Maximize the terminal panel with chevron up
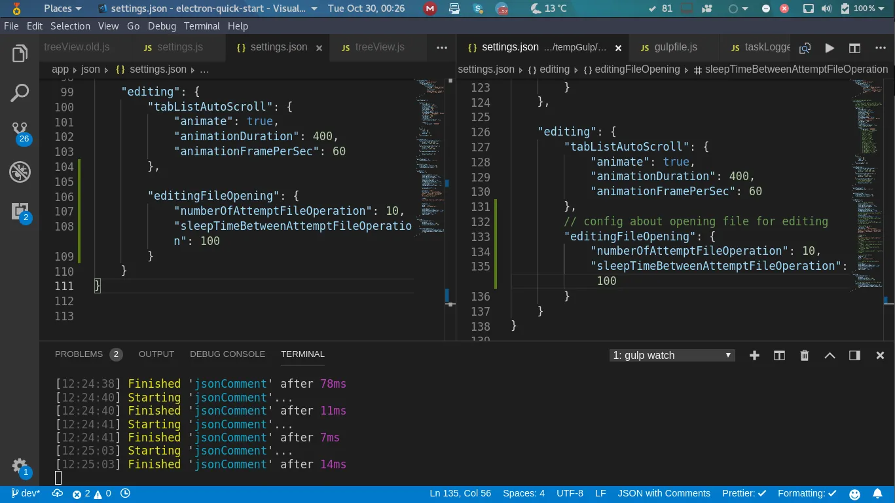 pyautogui.click(x=830, y=356)
